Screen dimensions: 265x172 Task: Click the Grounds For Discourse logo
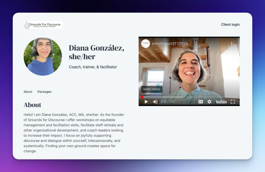(x=43, y=25)
